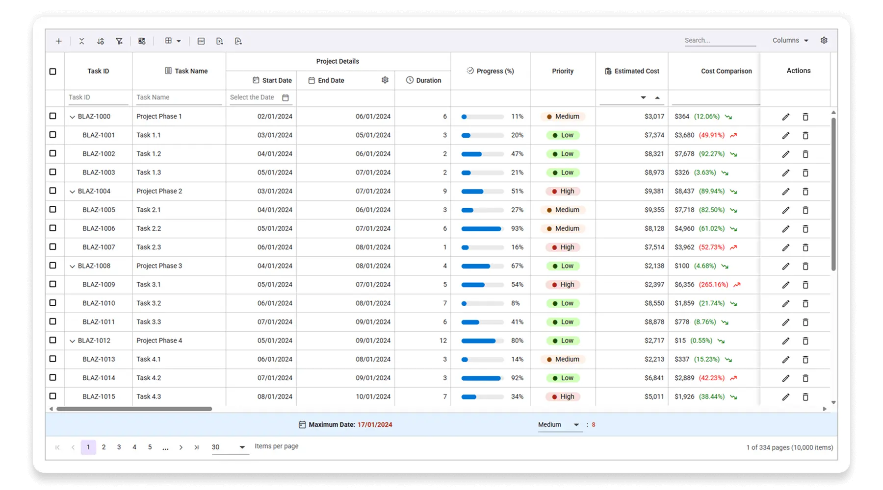Click the clear filter icon
The image size is (883, 490).
[x=119, y=41]
